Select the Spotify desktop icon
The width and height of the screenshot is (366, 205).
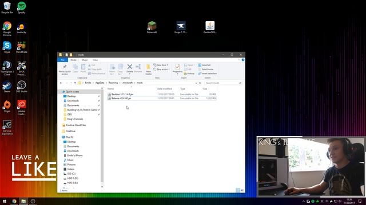point(22,7)
